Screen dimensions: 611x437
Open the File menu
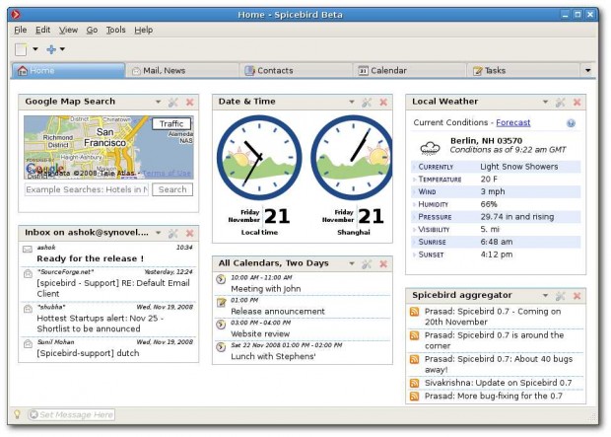coord(21,30)
